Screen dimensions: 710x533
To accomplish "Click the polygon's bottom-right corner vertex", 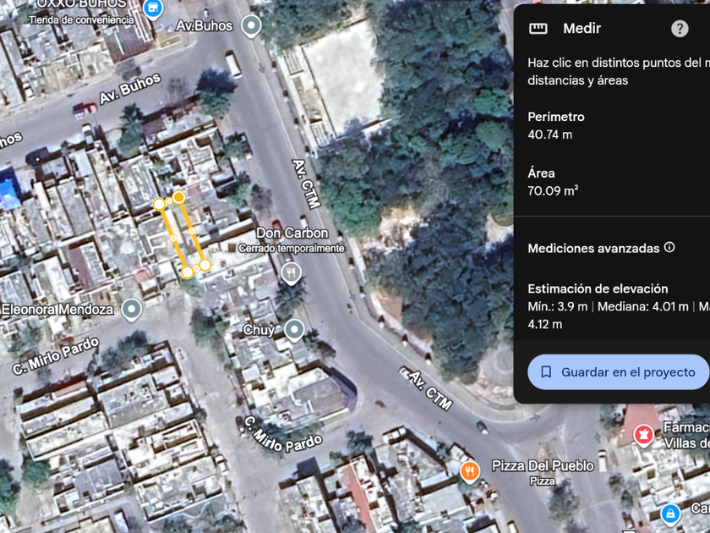I will 205,265.
